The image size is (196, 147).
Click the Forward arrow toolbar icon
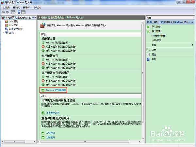pyautogui.click(x=8, y=12)
